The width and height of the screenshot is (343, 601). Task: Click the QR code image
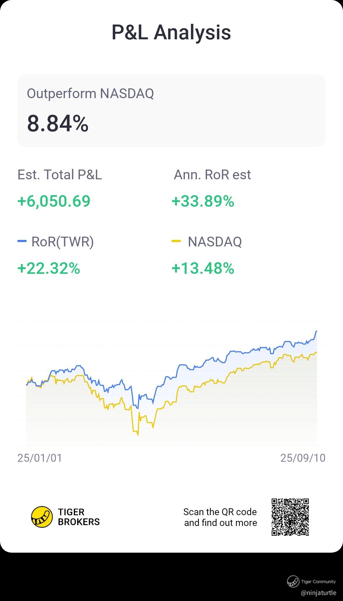(290, 517)
